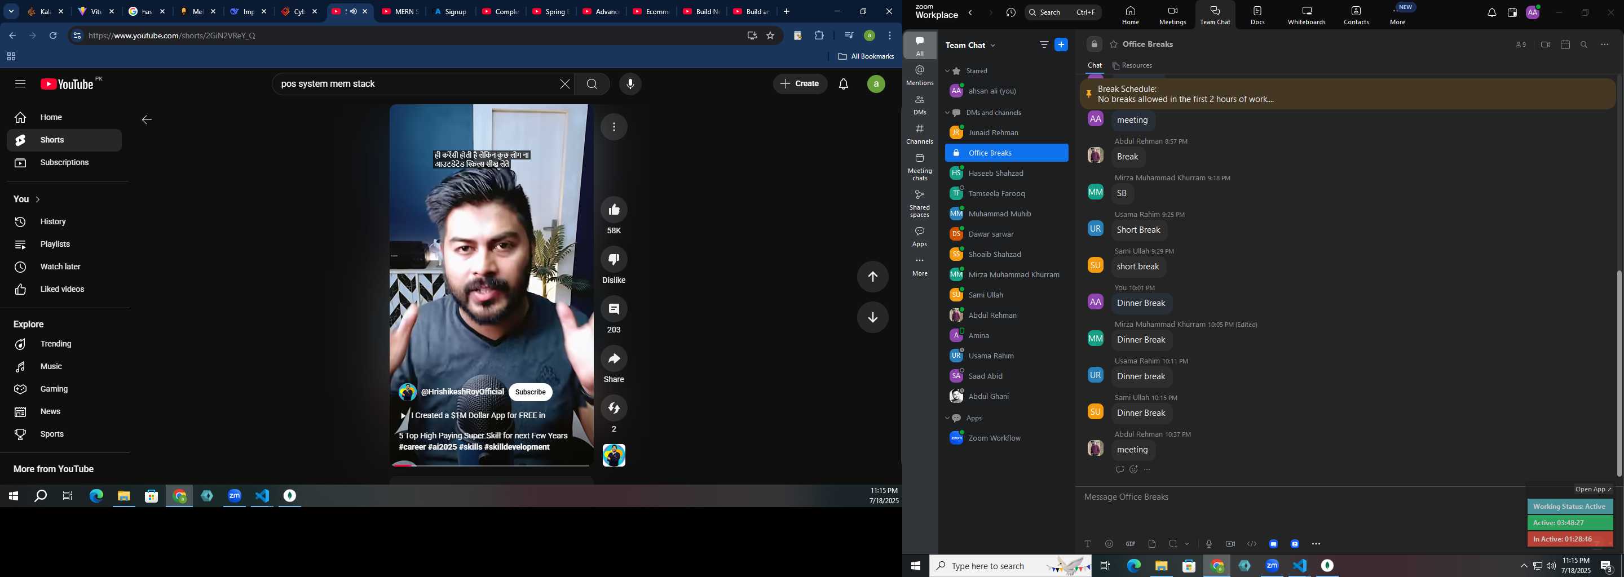Share the YouTube short
1624x577 pixels.
coord(614,358)
